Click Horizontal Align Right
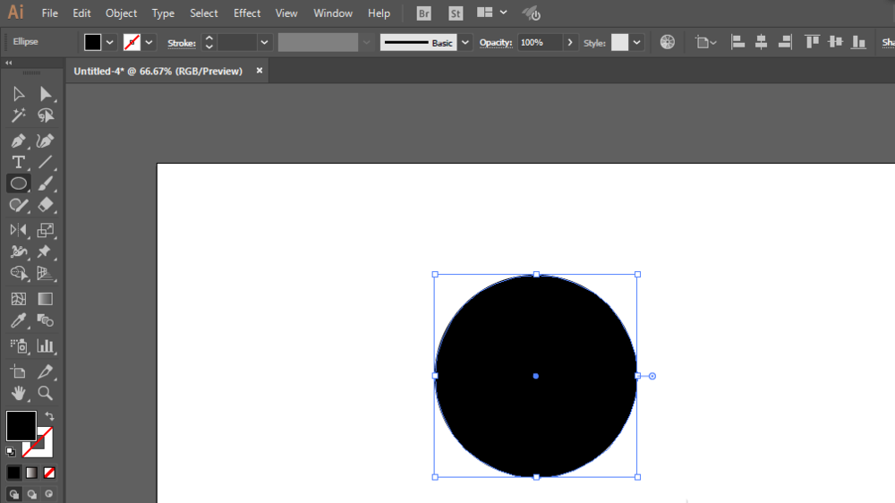 coord(785,42)
